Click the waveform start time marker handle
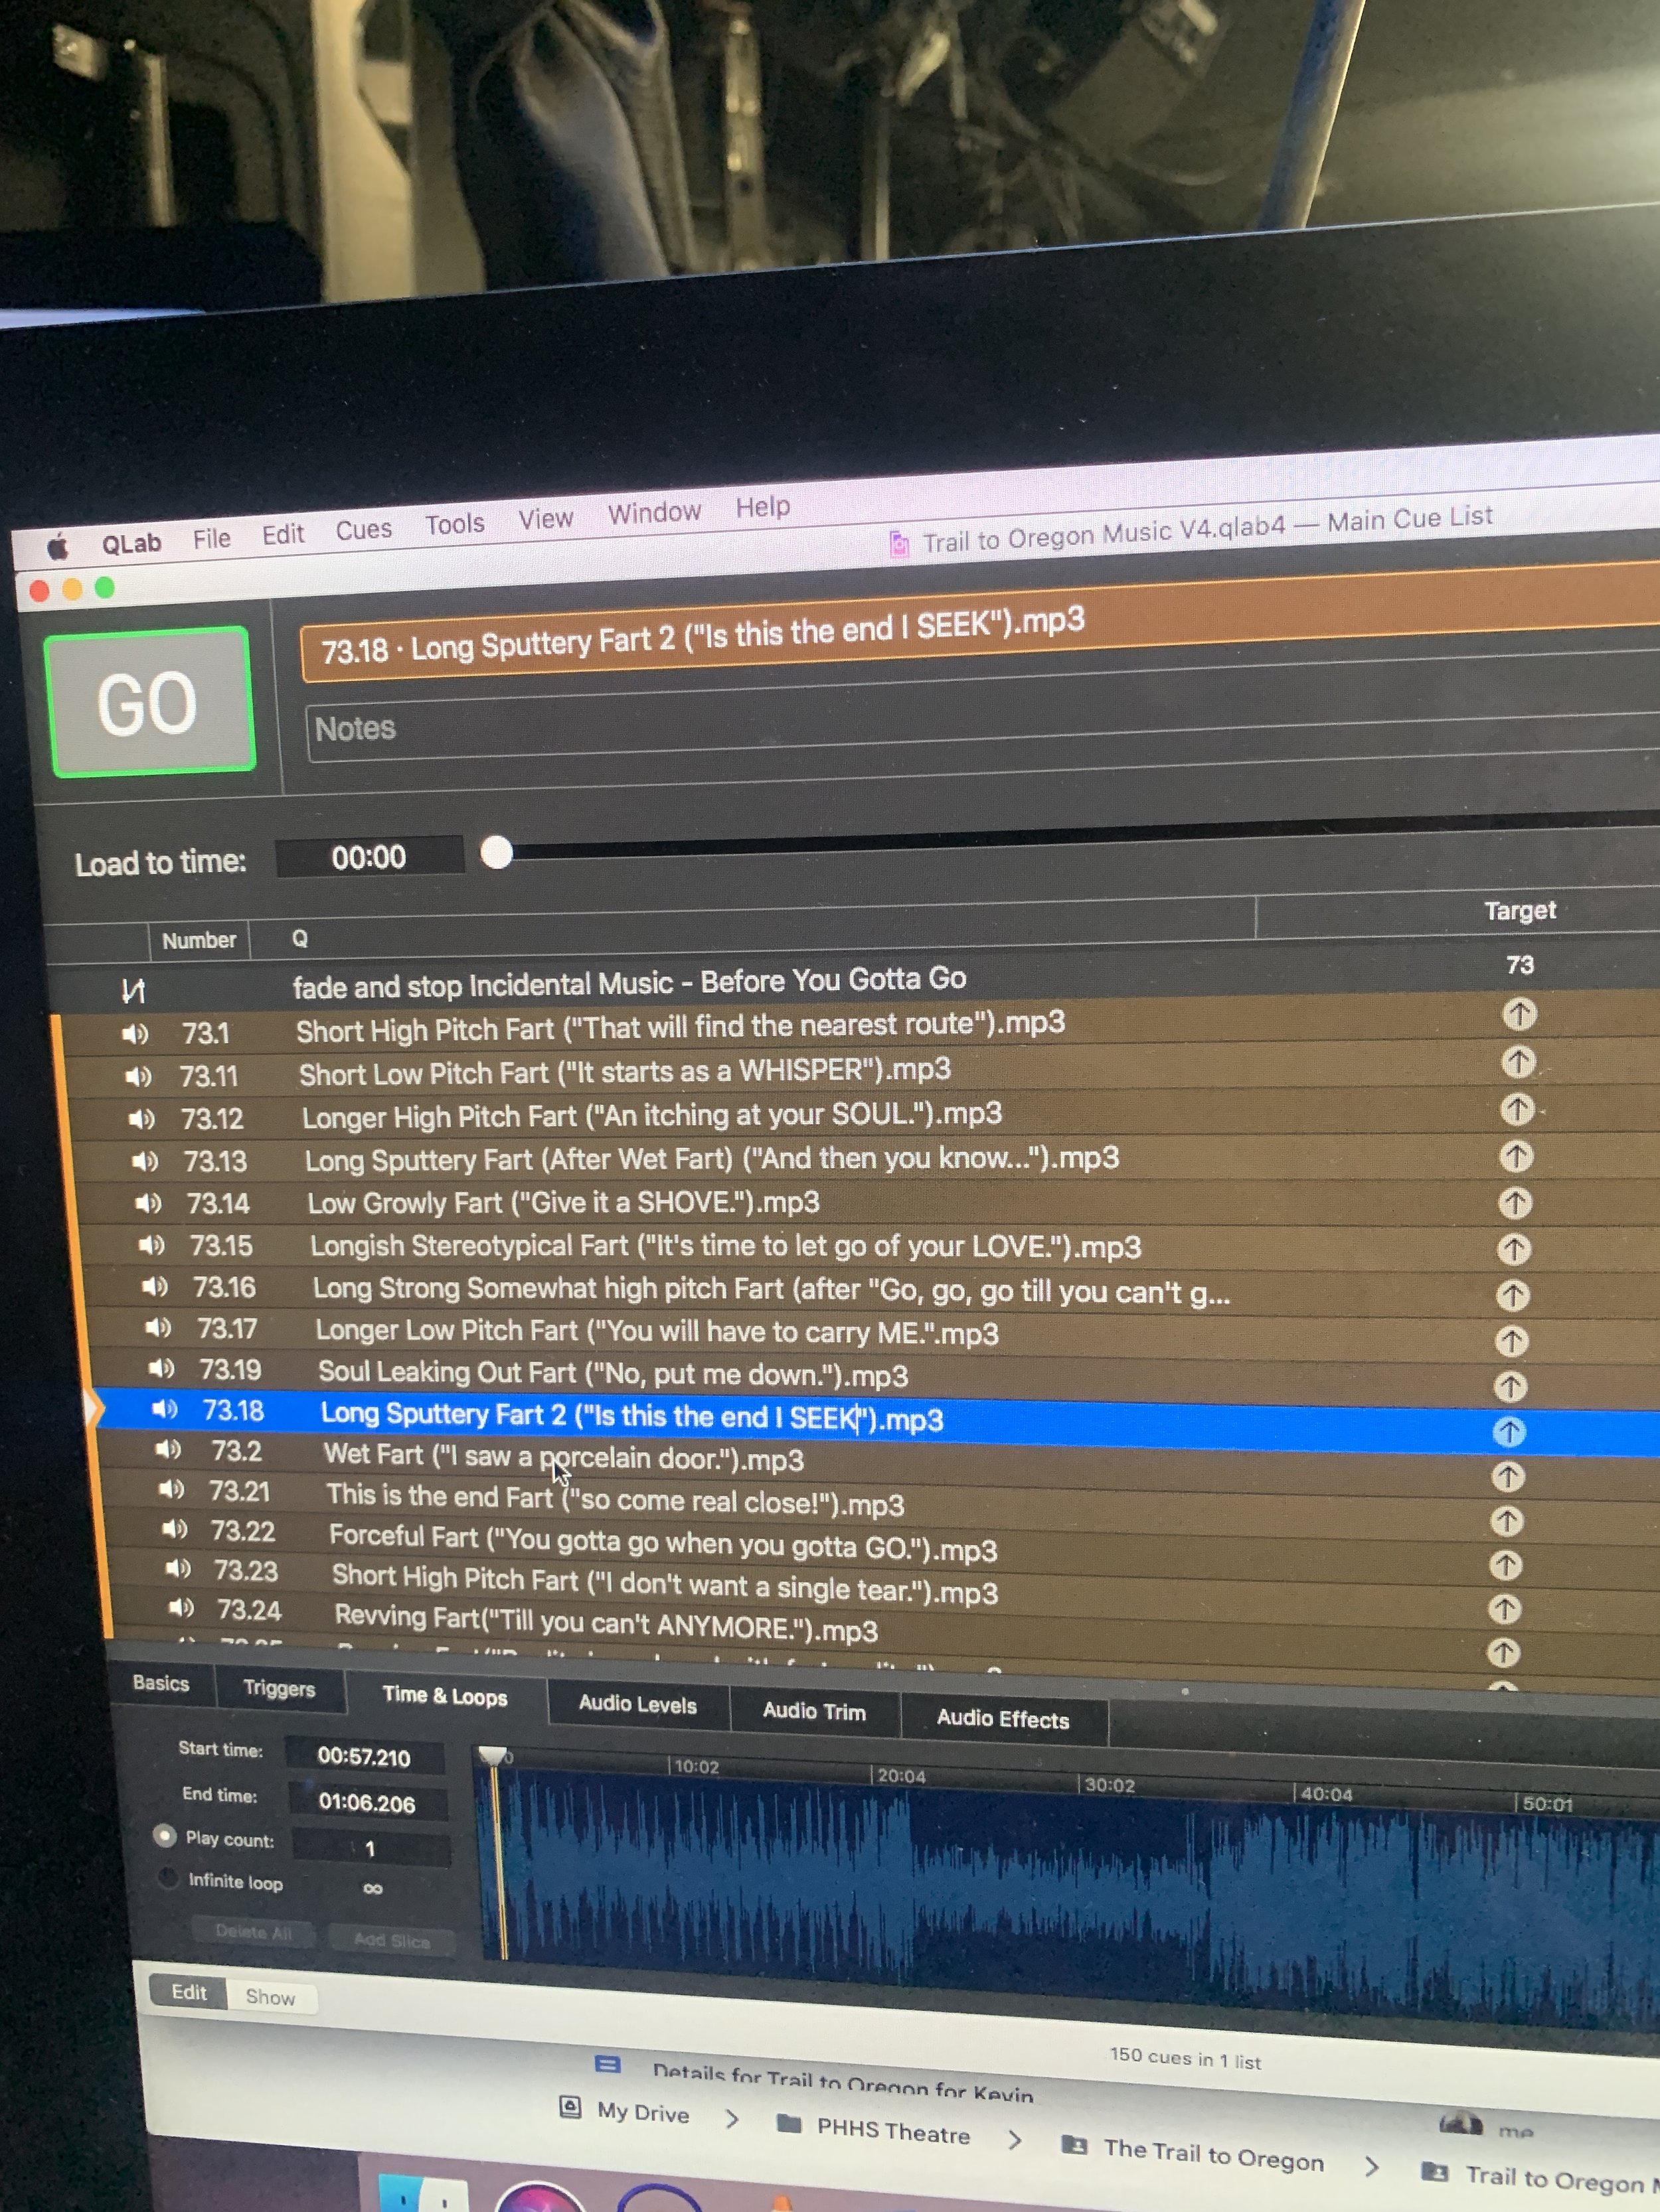 tap(492, 1756)
